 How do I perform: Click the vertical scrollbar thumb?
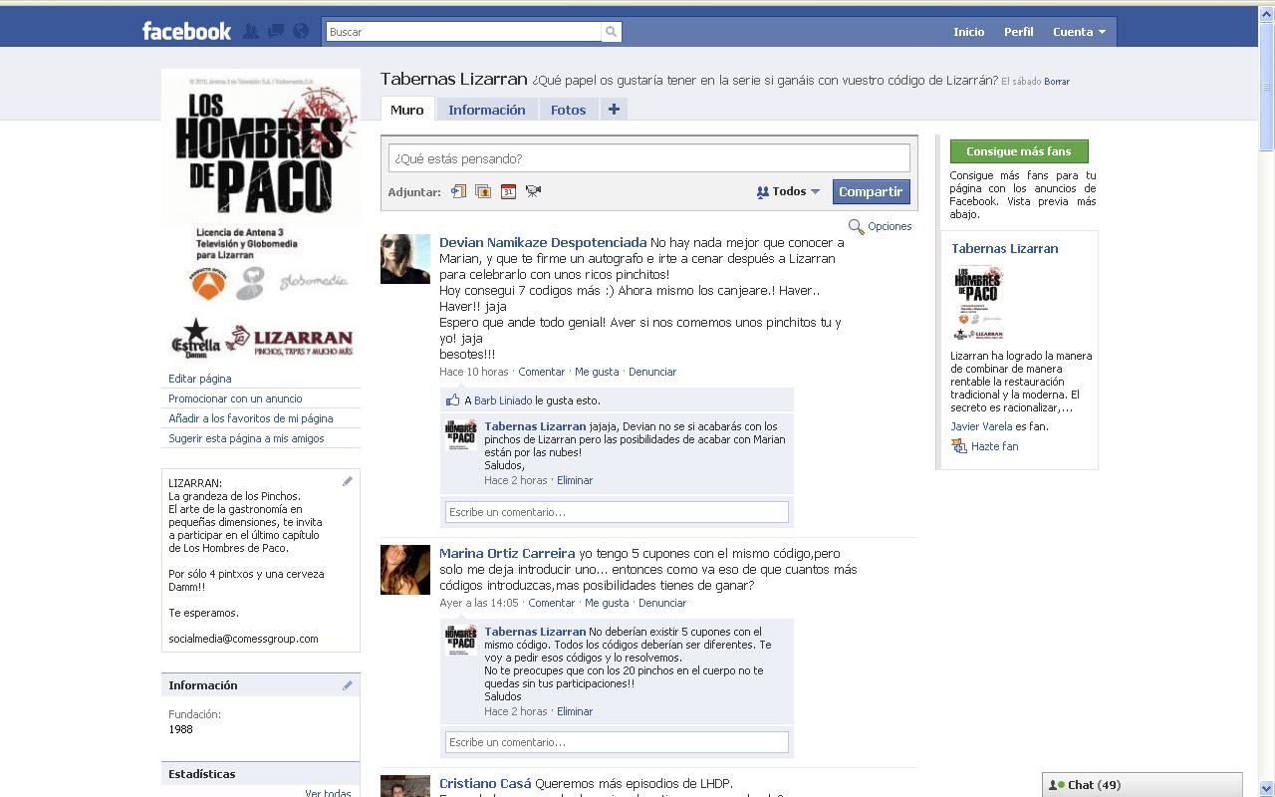pyautogui.click(x=1267, y=87)
